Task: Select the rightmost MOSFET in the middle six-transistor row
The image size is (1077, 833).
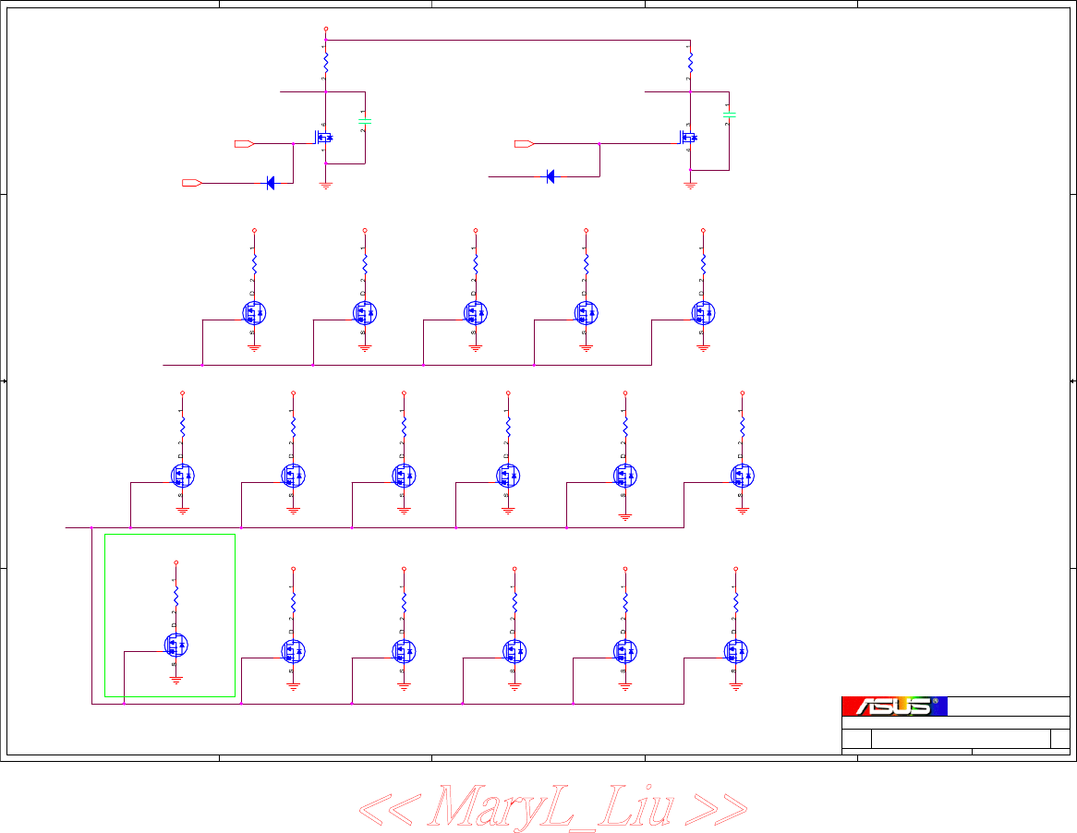Action: tap(743, 476)
